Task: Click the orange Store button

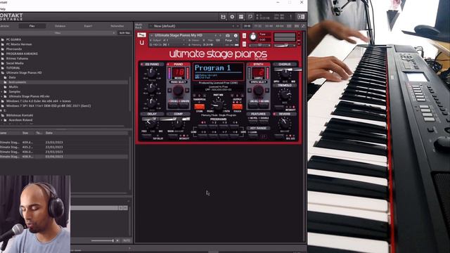Action: [x=199, y=107]
